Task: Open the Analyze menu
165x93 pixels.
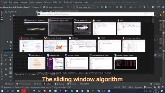Action: 39,2
